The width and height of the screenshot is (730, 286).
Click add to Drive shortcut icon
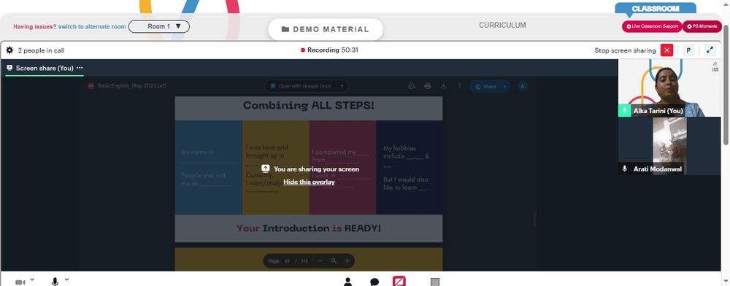(411, 86)
